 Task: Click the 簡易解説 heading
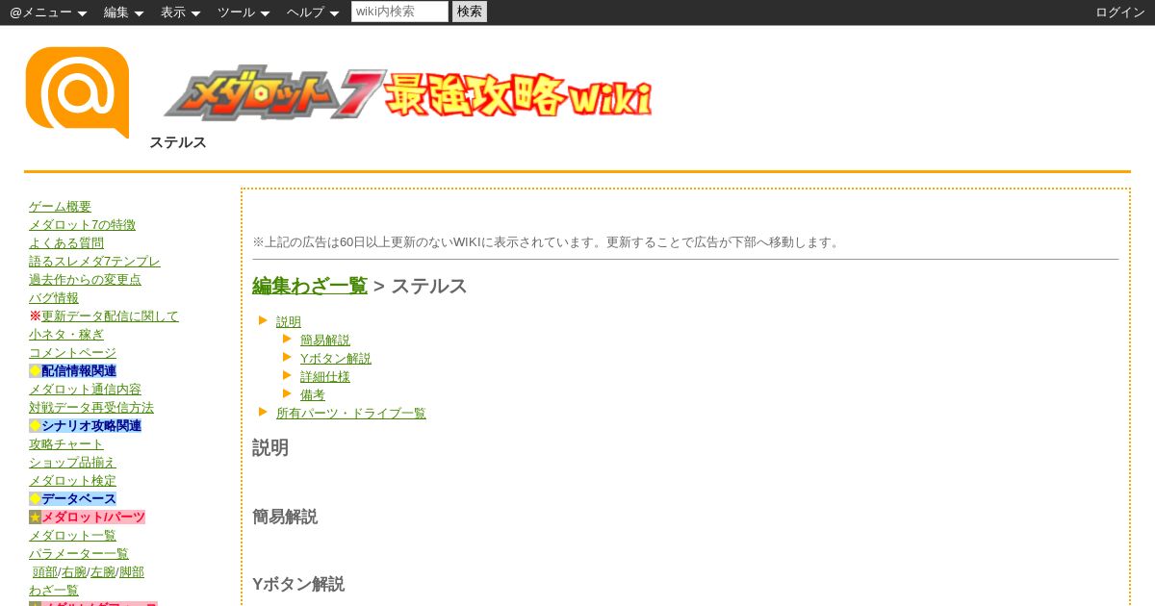pos(285,518)
